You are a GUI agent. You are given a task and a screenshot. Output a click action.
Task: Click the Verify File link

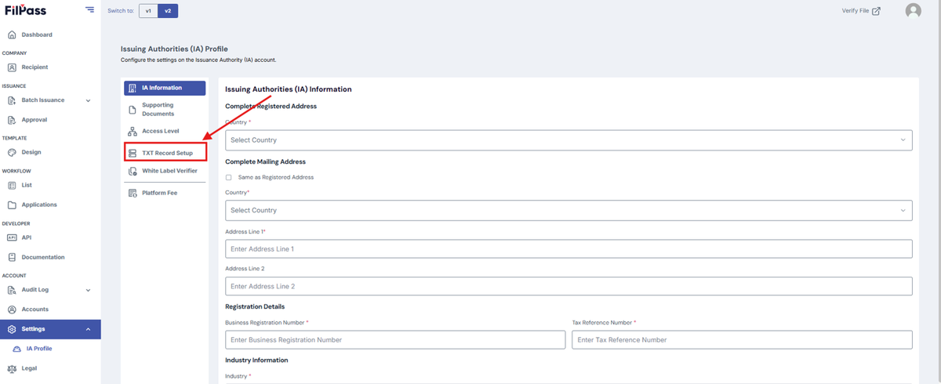(861, 10)
